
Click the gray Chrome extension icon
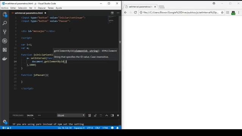tap(228, 12)
